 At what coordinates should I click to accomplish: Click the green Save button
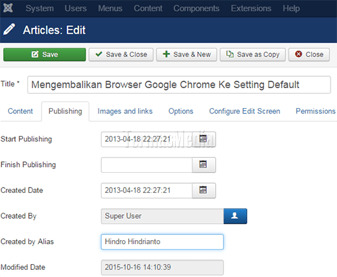coord(45,54)
